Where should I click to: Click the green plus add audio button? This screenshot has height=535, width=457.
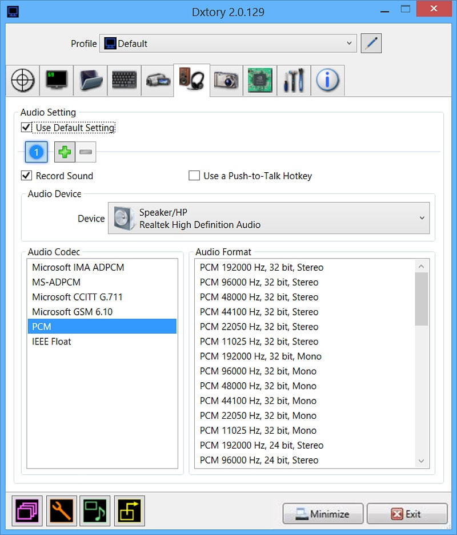[x=65, y=152]
